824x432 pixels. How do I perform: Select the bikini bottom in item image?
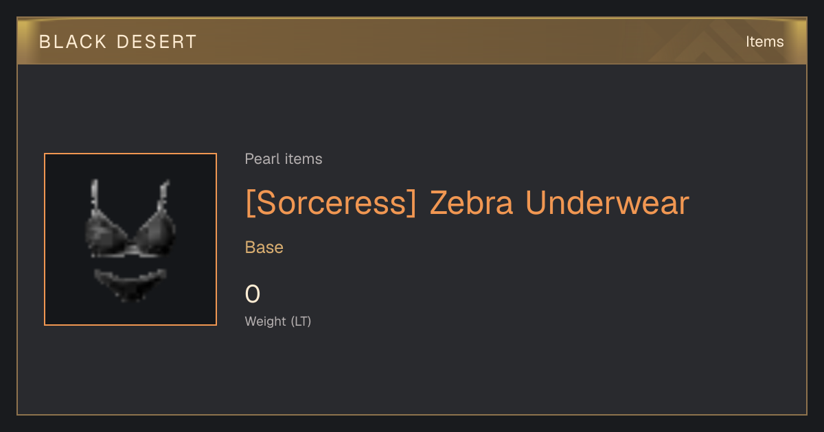130,285
